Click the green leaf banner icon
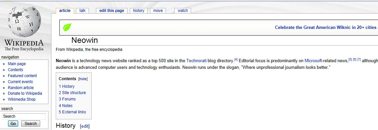 pos(67,27)
